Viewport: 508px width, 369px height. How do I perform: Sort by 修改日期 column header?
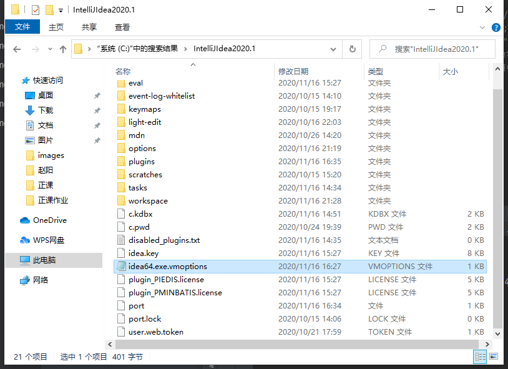(x=293, y=71)
